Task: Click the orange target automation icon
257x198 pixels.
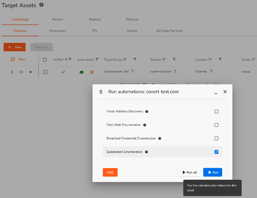Action: coord(92,72)
